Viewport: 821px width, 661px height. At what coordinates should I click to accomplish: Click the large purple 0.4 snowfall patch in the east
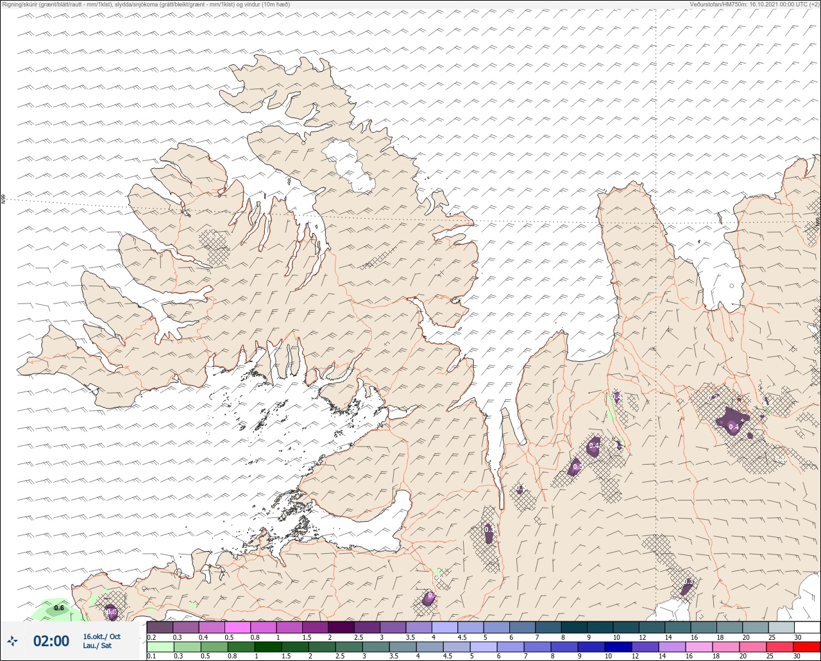coord(731,421)
